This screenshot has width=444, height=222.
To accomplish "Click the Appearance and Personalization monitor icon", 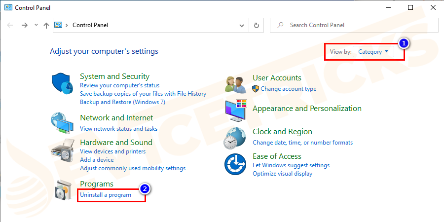I will [x=236, y=111].
